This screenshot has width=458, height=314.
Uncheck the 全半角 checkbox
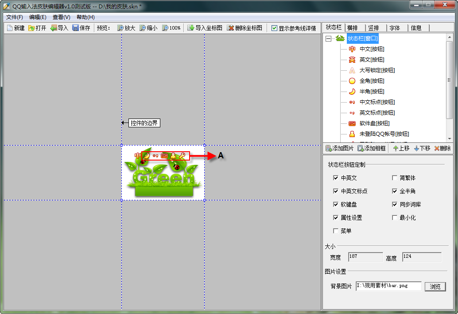click(395, 191)
